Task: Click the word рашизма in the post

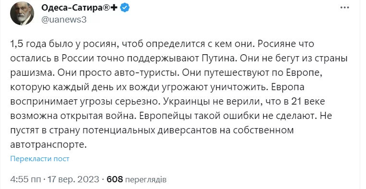Action: click(32, 73)
